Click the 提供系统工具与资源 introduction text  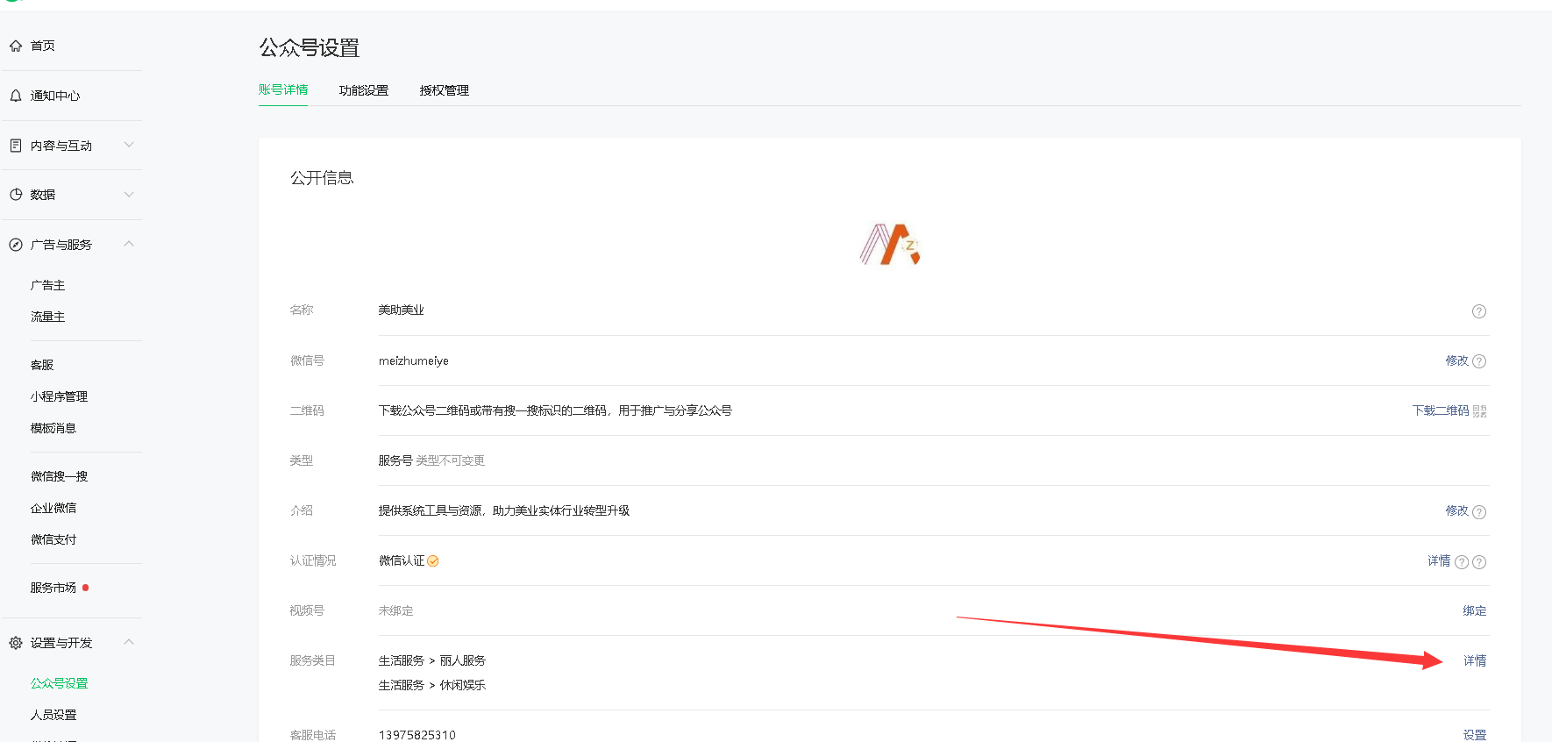click(504, 510)
